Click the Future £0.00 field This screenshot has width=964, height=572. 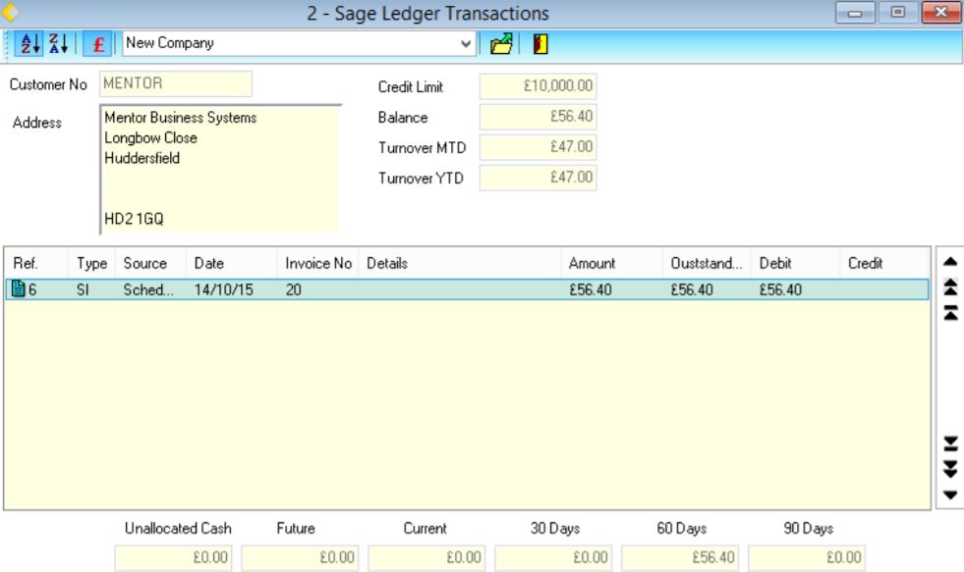(x=300, y=557)
